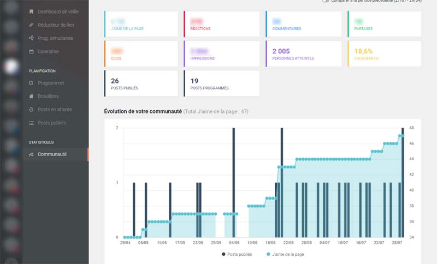Click the 18,6% Engagement card

coord(385,53)
